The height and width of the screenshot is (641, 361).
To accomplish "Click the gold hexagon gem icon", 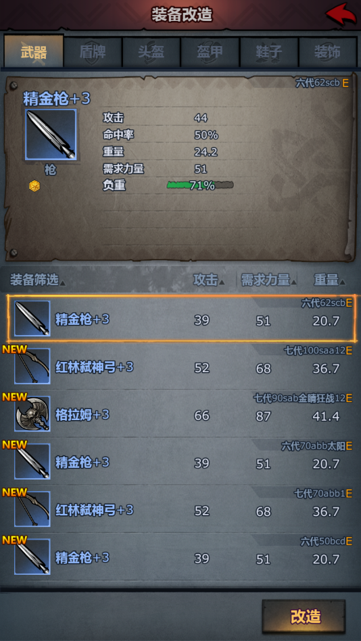I will coord(34,186).
